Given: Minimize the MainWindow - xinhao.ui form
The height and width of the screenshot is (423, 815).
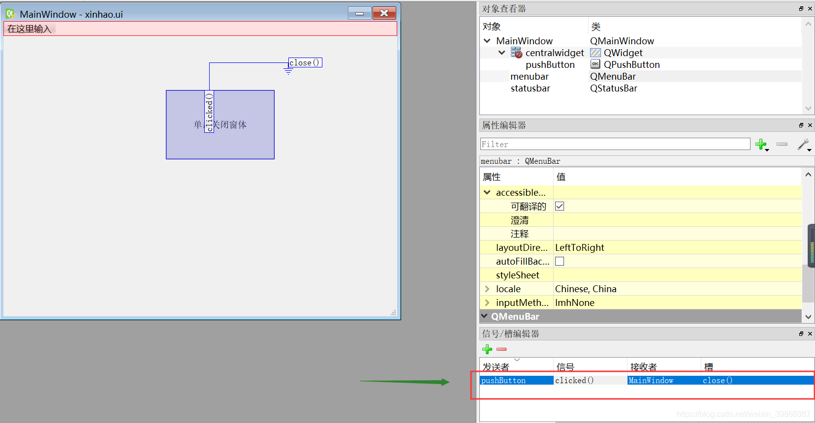Looking at the screenshot, I should coord(360,13).
